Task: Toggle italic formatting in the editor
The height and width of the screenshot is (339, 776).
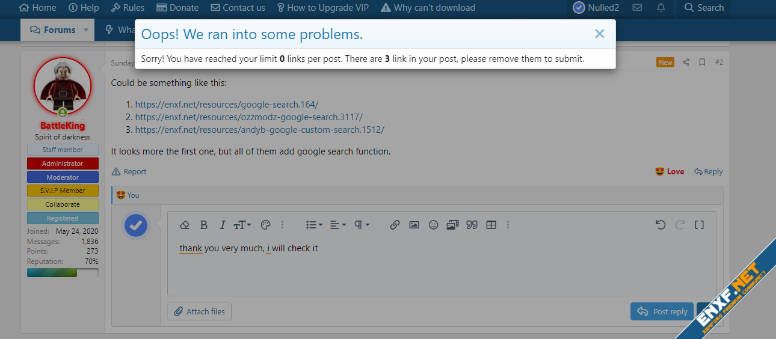Action: (222, 225)
